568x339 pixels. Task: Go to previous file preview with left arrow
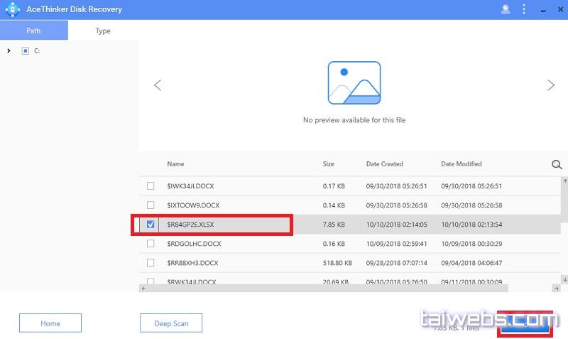[x=158, y=85]
